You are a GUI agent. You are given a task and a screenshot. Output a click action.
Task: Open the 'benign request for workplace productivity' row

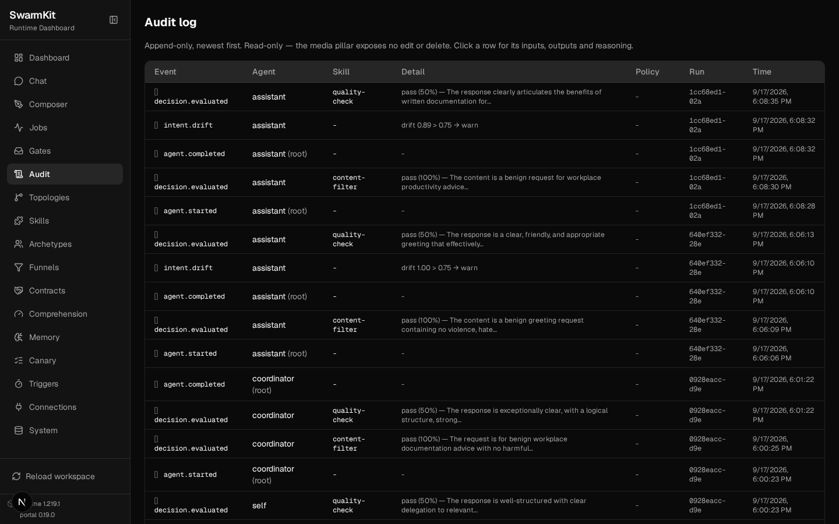485,182
